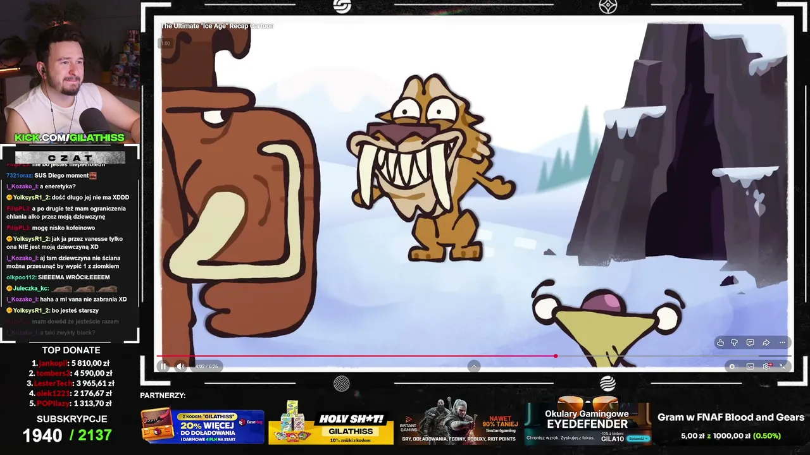Open the CaseHug 20% więcej partner banner
The width and height of the screenshot is (810, 455).
coord(202,427)
